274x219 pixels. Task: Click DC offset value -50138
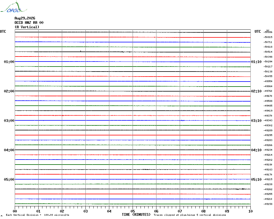268,72
